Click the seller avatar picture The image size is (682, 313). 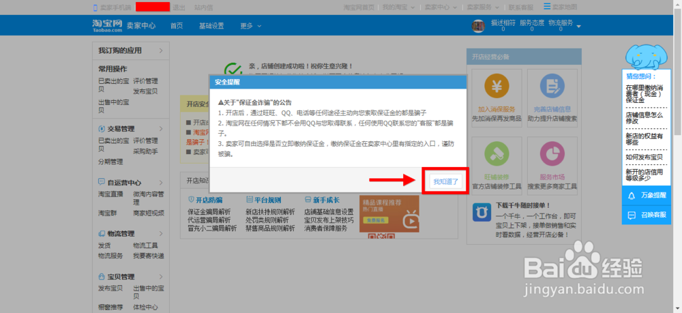point(479,26)
